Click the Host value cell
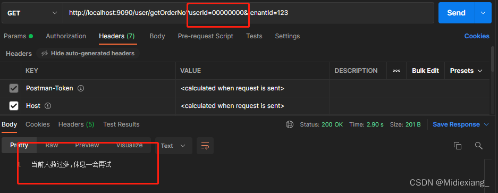 pyautogui.click(x=252, y=106)
